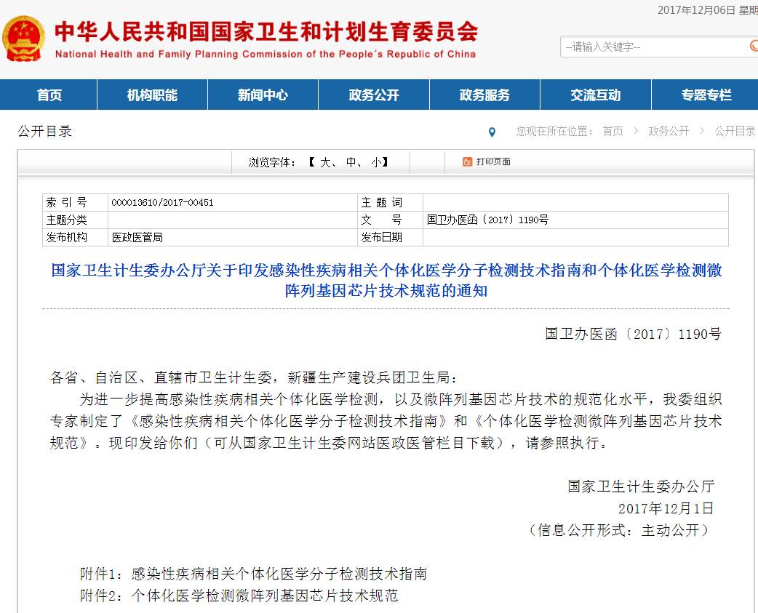Image resolution: width=758 pixels, height=613 pixels.
Task: Set browsing font size to 小 (small)
Action: [x=375, y=162]
